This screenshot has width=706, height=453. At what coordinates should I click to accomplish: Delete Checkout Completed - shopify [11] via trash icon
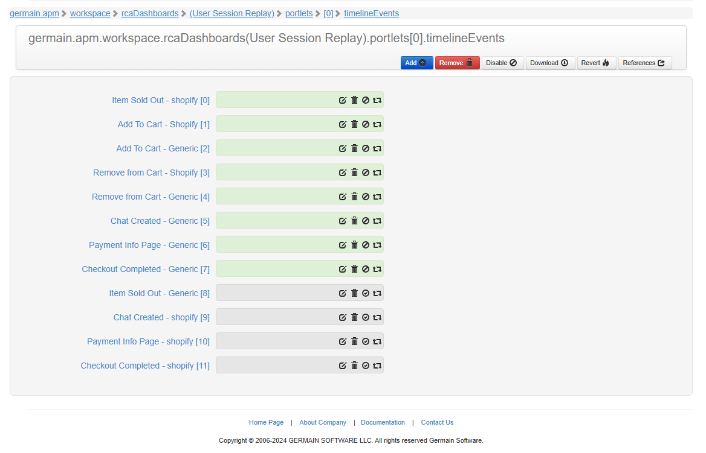[x=354, y=366]
